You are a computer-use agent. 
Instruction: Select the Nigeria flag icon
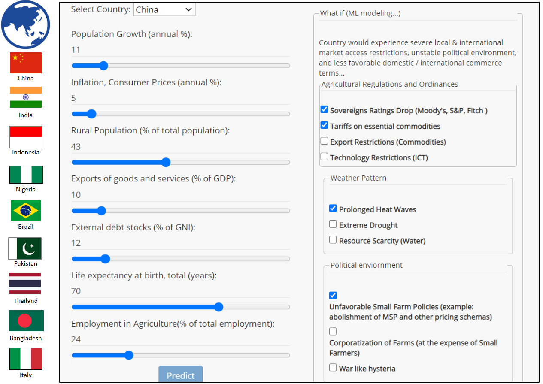pyautogui.click(x=26, y=175)
